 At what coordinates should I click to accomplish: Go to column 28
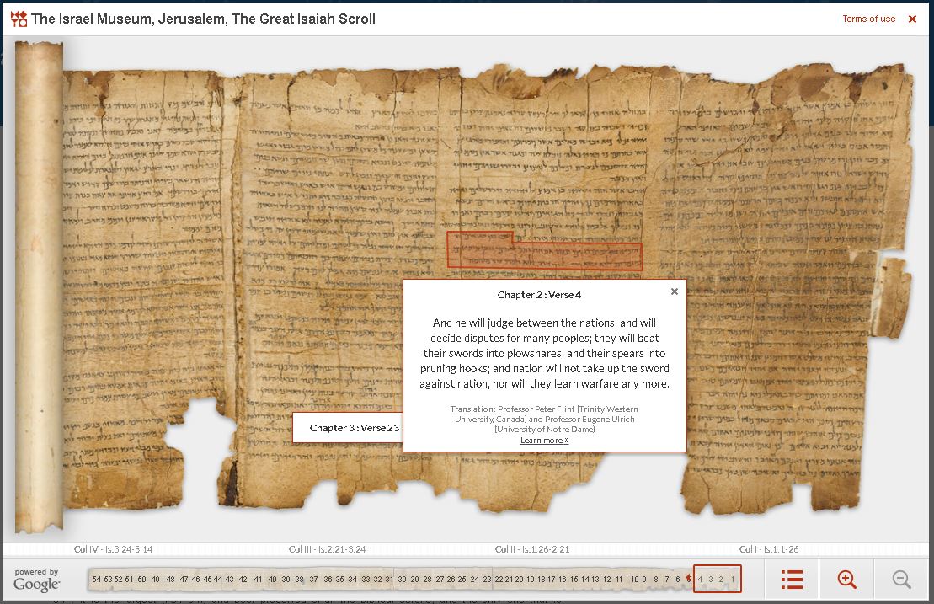[428, 579]
